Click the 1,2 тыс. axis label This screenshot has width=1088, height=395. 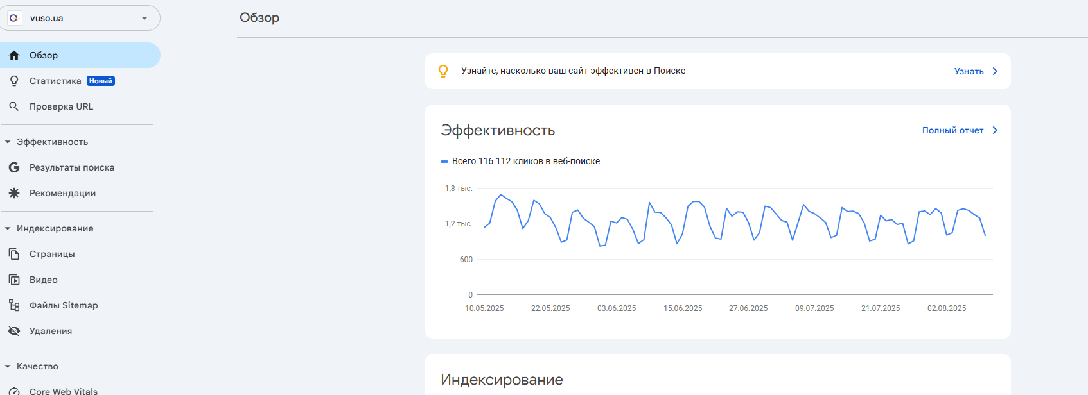click(x=459, y=224)
